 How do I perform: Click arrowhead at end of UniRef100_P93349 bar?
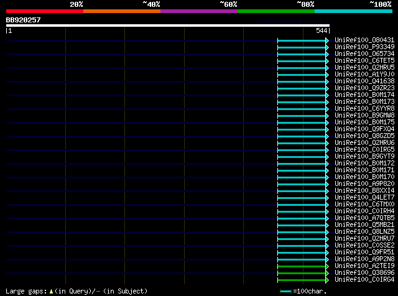pyautogui.click(x=327, y=47)
